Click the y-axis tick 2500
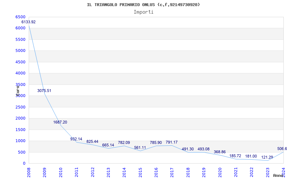This screenshot has width=287, height=179. pos(20,107)
